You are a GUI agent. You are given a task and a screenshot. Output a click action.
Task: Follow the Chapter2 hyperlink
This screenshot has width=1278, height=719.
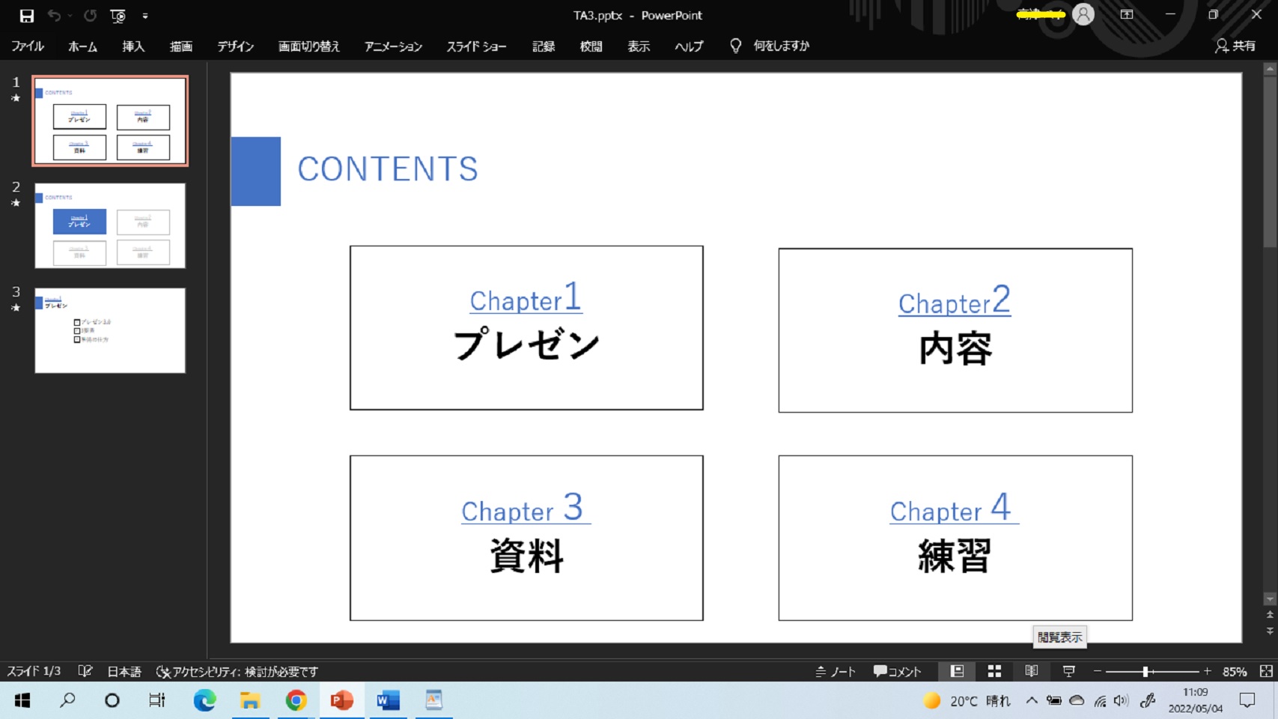click(x=955, y=300)
